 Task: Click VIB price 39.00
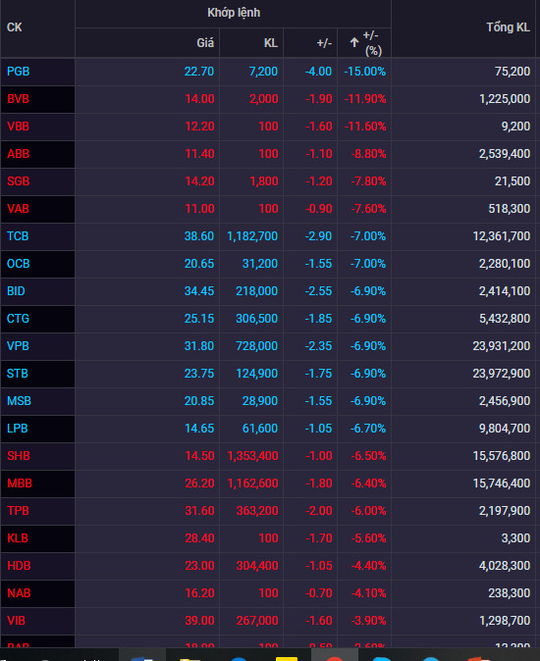199,621
